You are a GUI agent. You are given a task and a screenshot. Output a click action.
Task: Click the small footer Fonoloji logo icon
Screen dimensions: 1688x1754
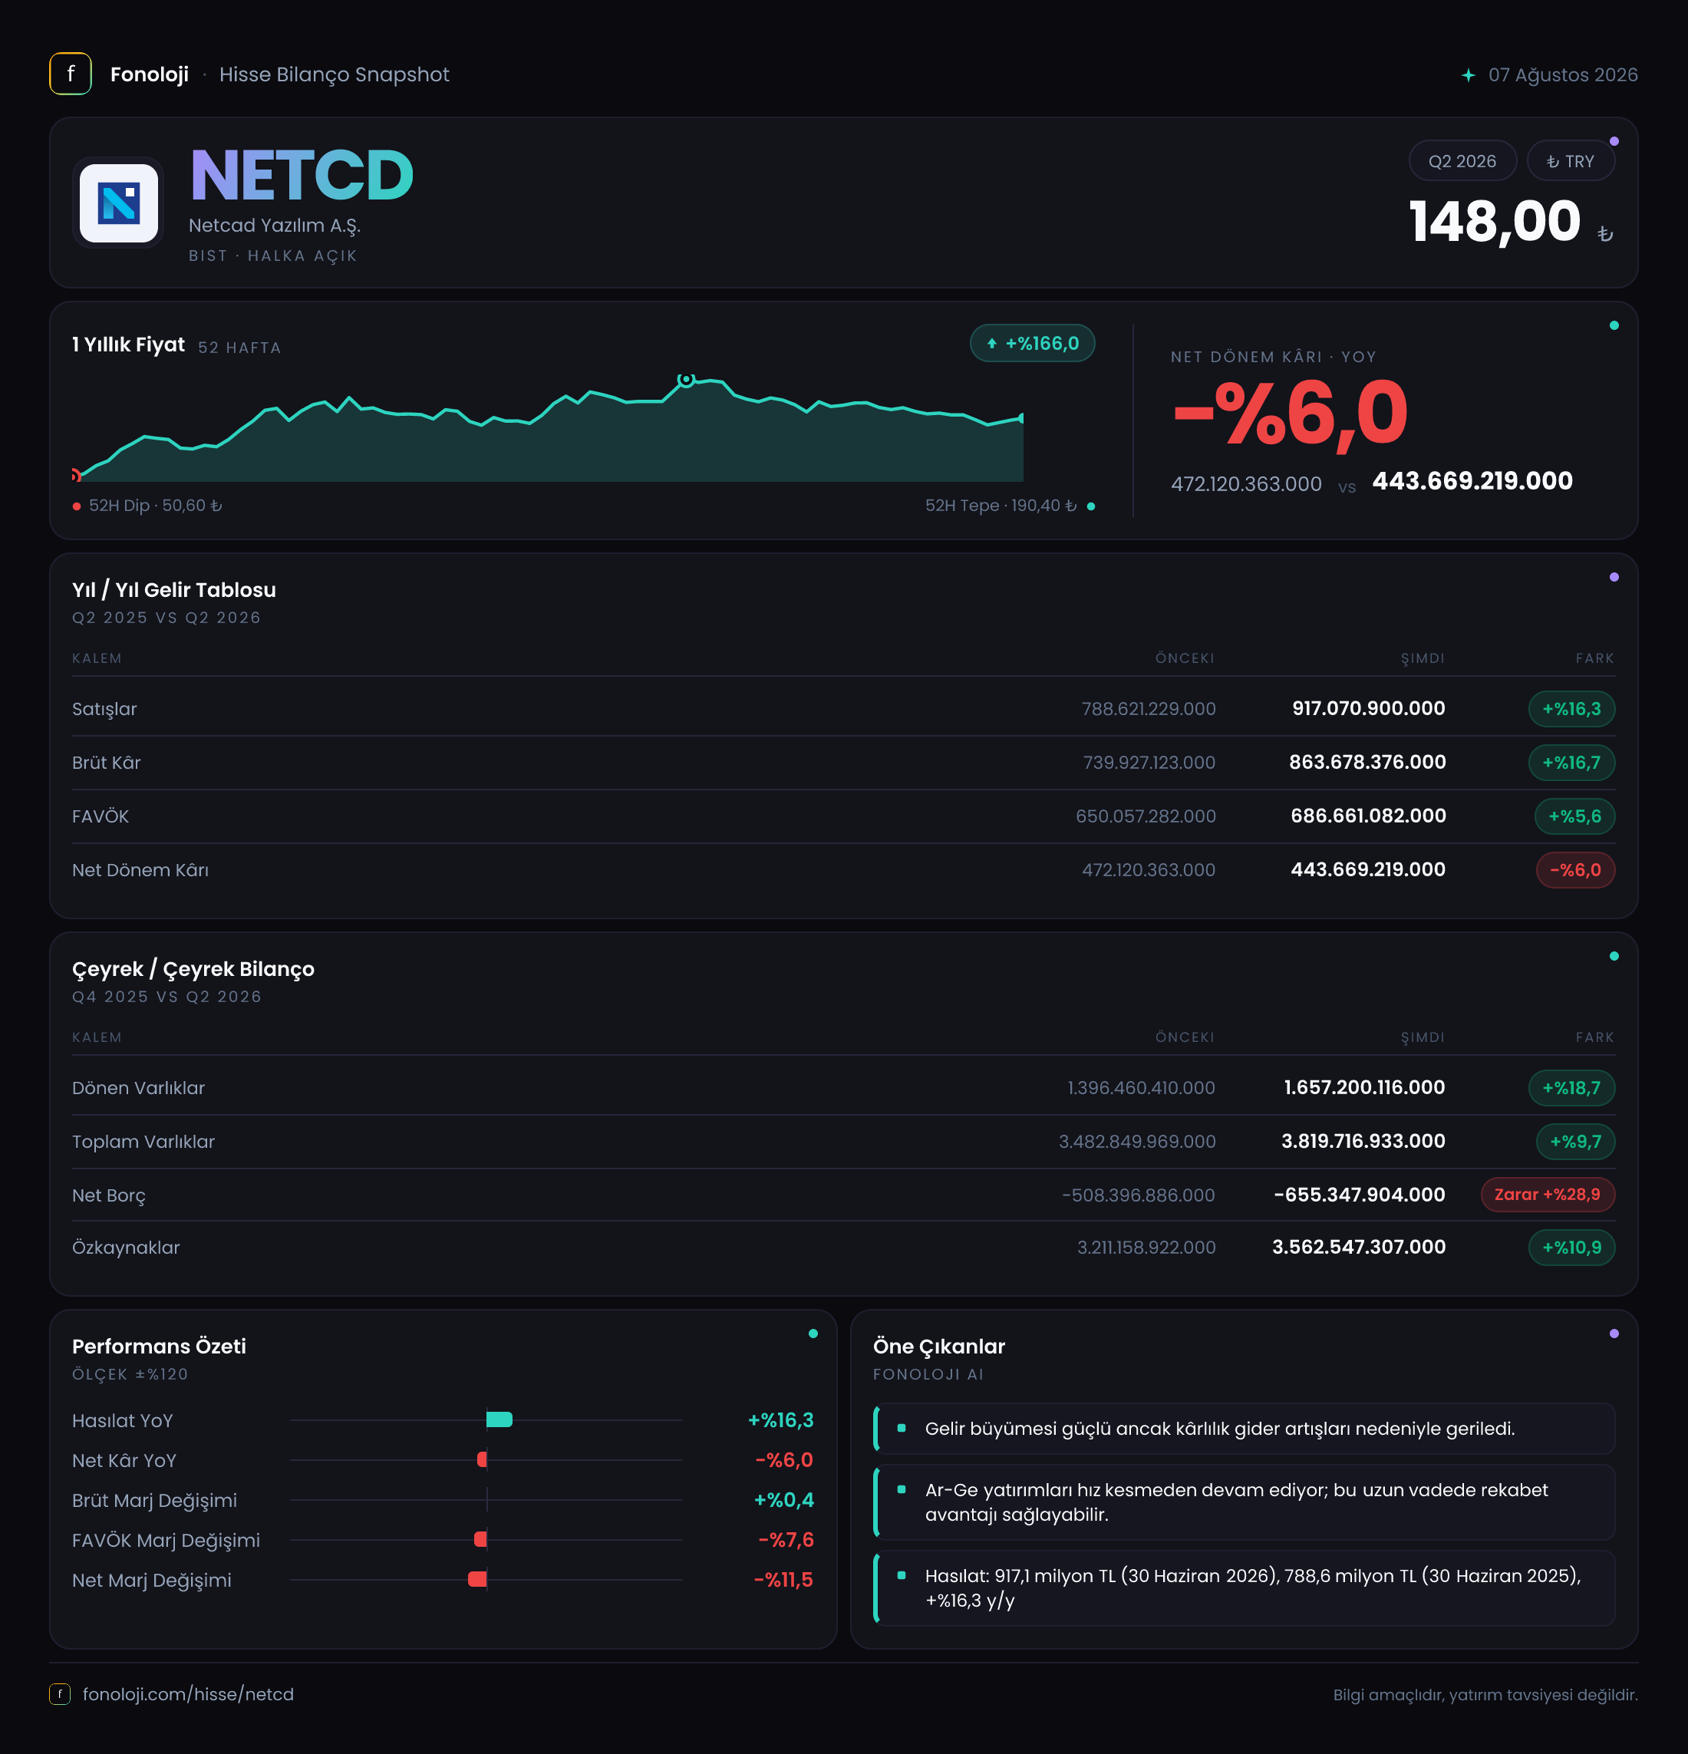(x=60, y=1694)
